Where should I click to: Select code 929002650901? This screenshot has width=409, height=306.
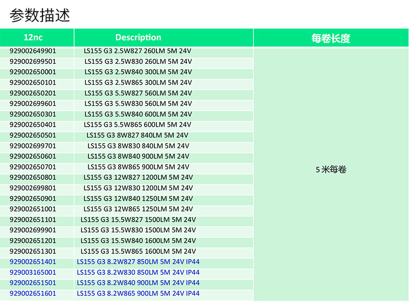(33, 199)
